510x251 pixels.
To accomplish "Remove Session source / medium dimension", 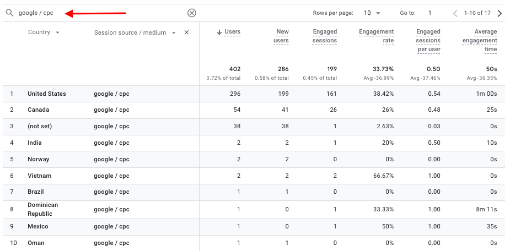I will [x=186, y=32].
